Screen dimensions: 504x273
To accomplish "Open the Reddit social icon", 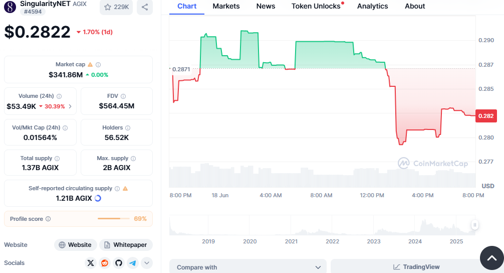I will tap(105, 263).
